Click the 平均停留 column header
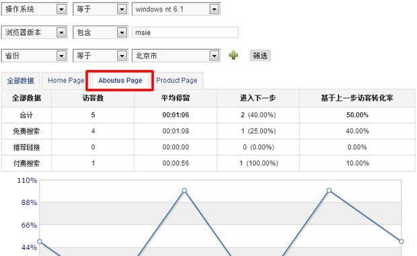This screenshot has width=417, height=256. tap(176, 98)
